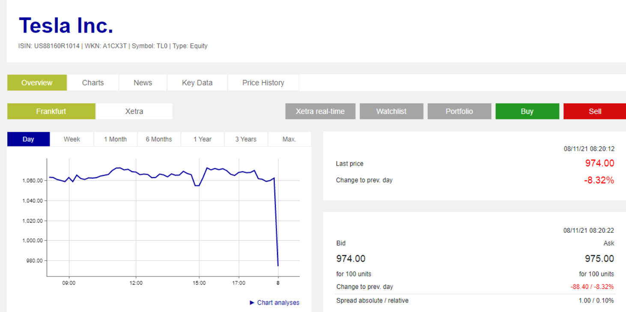626x312 pixels.
Task: Click the Tesla Inc. heading
Action: click(x=66, y=25)
